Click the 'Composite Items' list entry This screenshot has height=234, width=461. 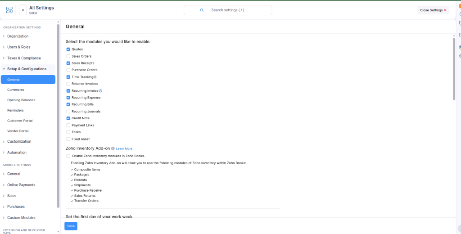point(87,170)
